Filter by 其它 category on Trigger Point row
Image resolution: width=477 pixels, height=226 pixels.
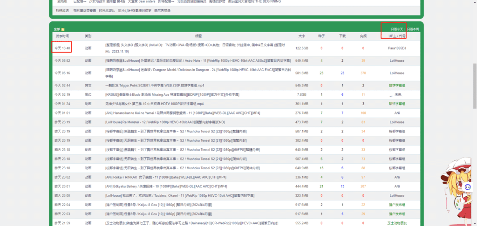click(x=88, y=86)
